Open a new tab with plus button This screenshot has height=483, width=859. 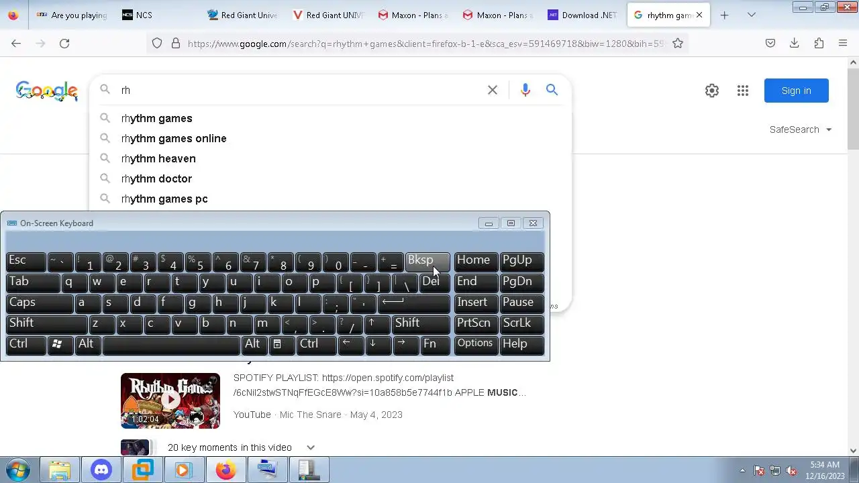tap(724, 15)
